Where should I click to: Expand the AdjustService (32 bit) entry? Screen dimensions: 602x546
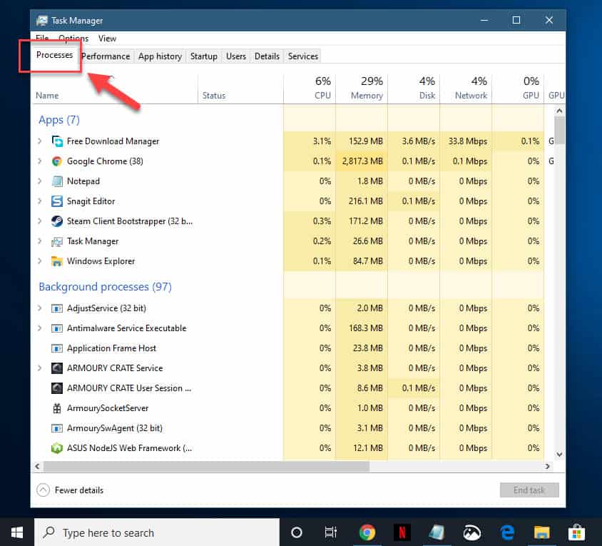[x=39, y=308]
